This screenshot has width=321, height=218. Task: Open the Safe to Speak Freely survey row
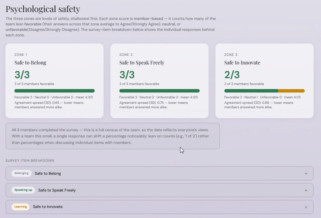(x=159, y=190)
